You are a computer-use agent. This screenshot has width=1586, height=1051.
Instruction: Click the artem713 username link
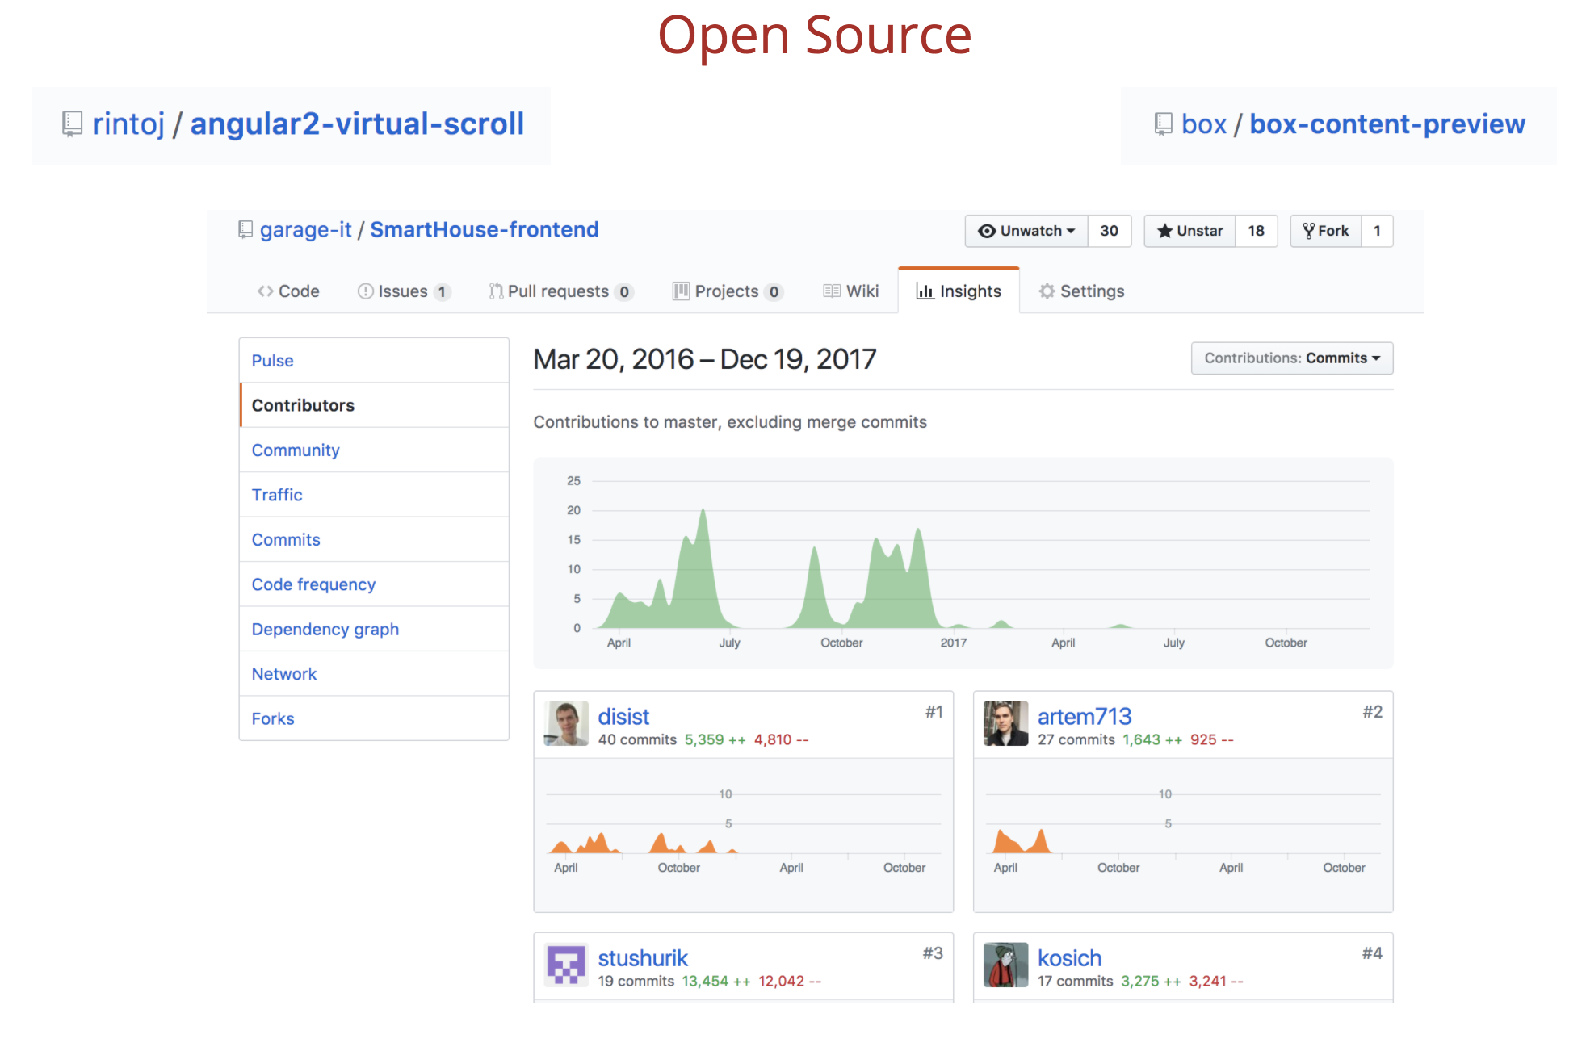[x=1084, y=717]
